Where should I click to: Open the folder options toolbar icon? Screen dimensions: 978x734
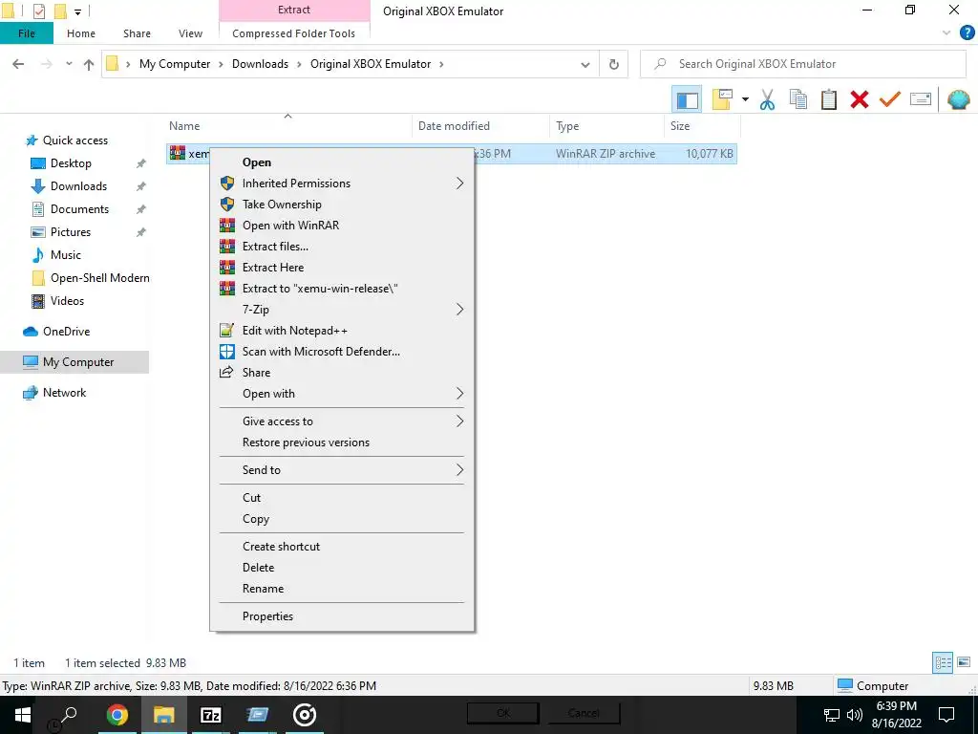722,99
